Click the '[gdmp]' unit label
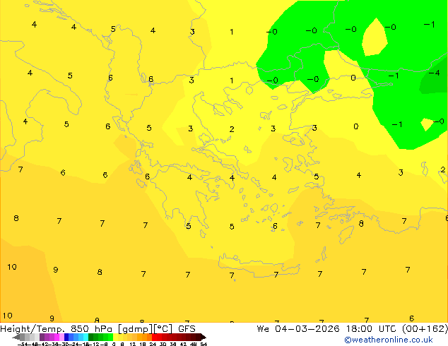The height and width of the screenshot is (346, 448). (x=136, y=329)
